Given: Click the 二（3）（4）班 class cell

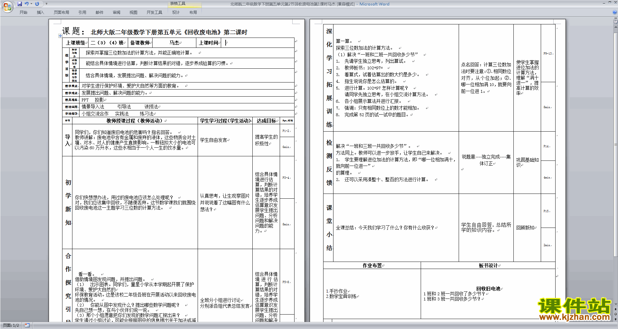Looking at the screenshot, I should (108, 43).
